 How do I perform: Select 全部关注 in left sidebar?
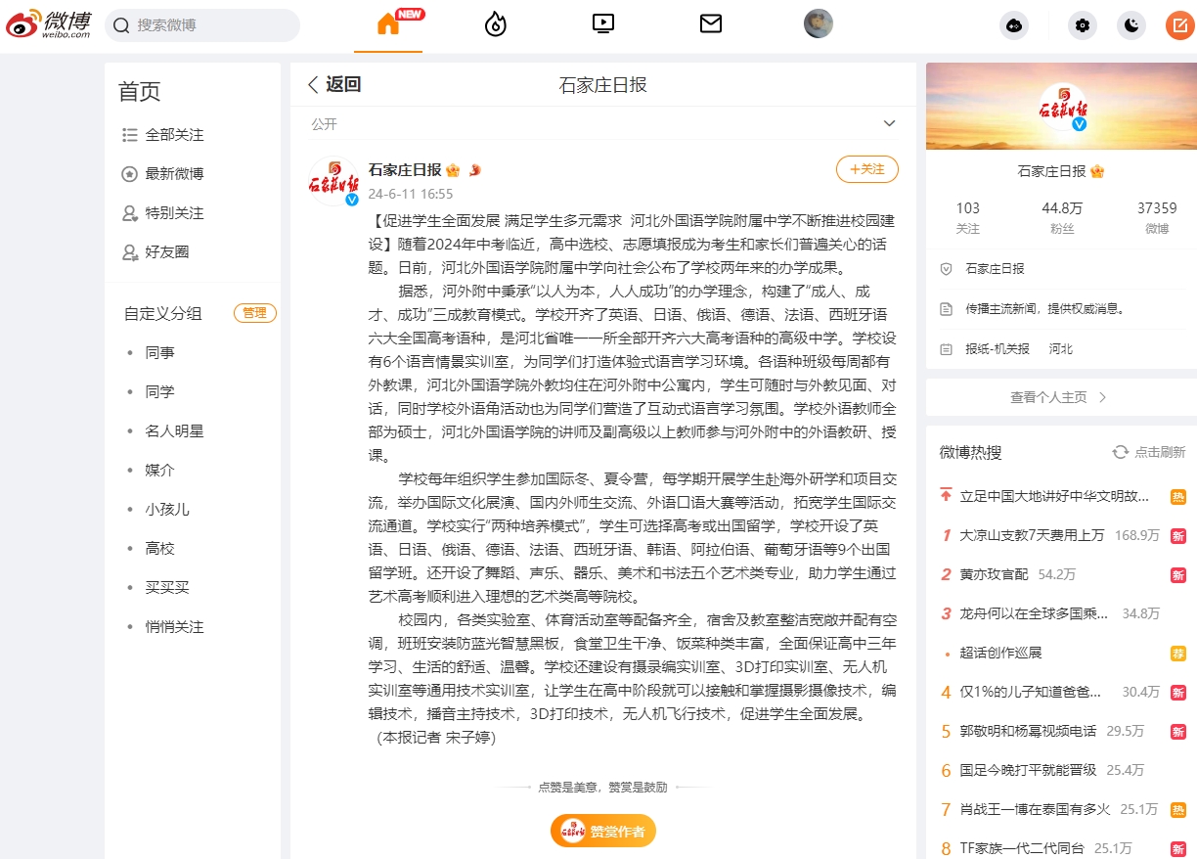pyautogui.click(x=174, y=135)
